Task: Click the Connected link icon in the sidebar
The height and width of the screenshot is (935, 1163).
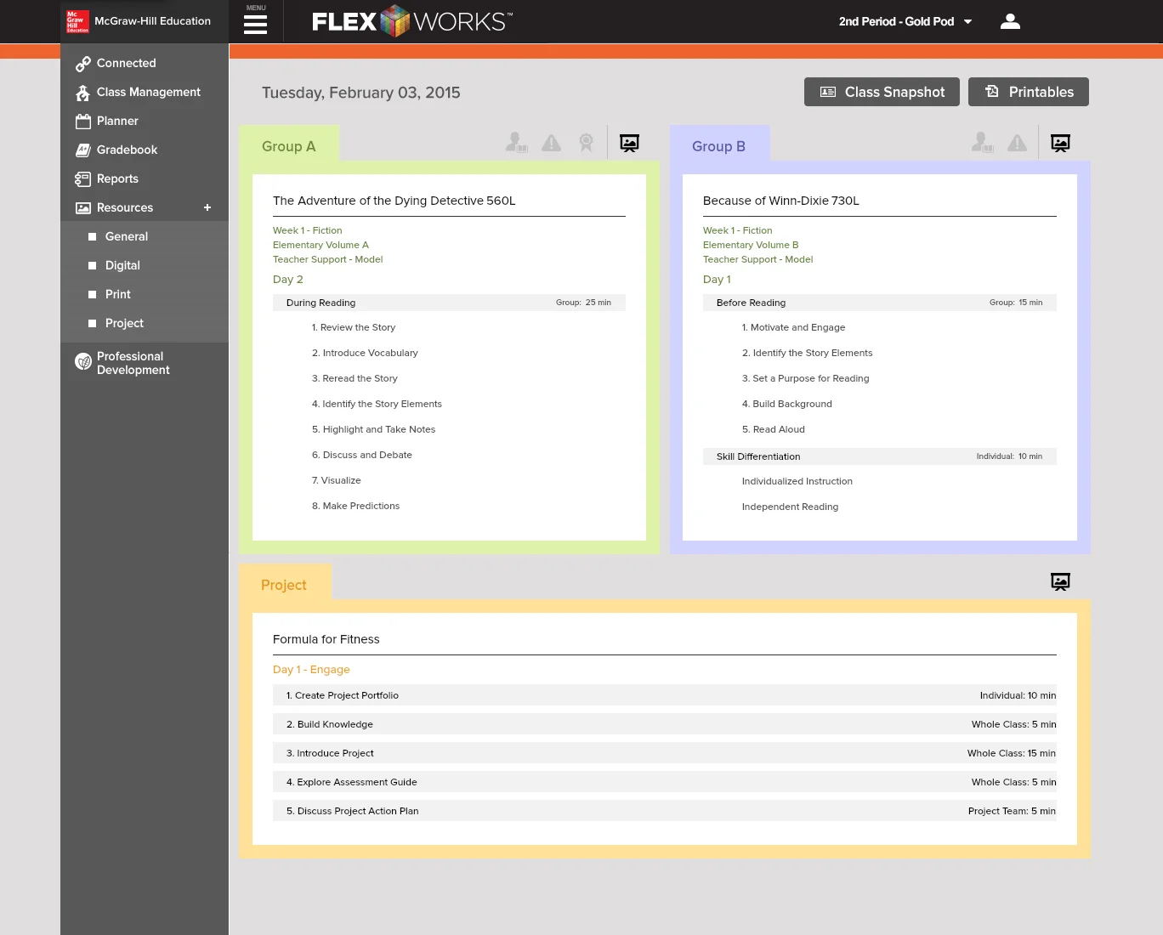Action: click(83, 64)
